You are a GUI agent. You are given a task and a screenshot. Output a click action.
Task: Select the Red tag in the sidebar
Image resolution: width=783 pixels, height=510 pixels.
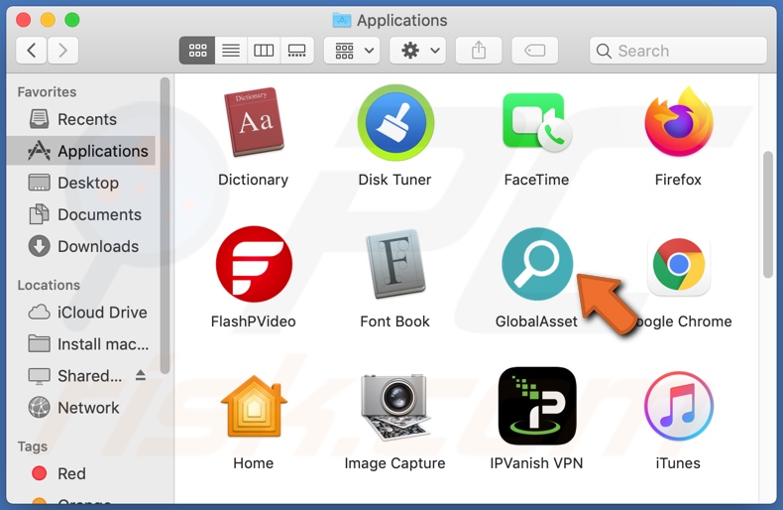(81, 473)
